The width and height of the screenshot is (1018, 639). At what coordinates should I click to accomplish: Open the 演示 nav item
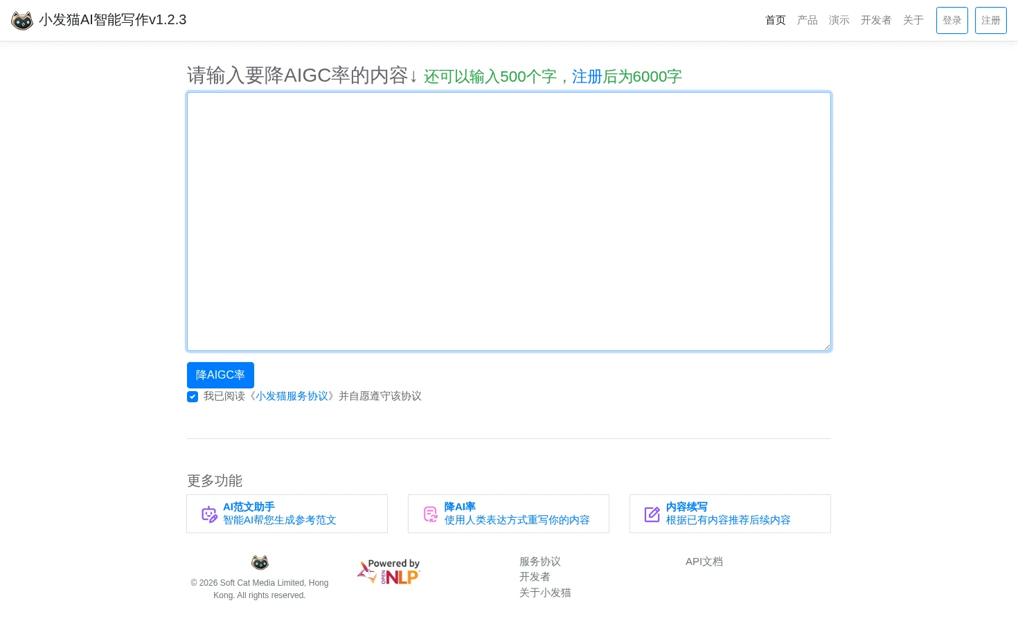pyautogui.click(x=839, y=20)
